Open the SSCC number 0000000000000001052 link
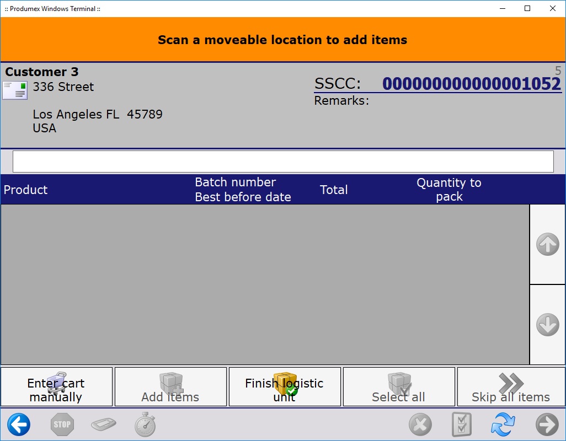The height and width of the screenshot is (441, 566). [473, 84]
